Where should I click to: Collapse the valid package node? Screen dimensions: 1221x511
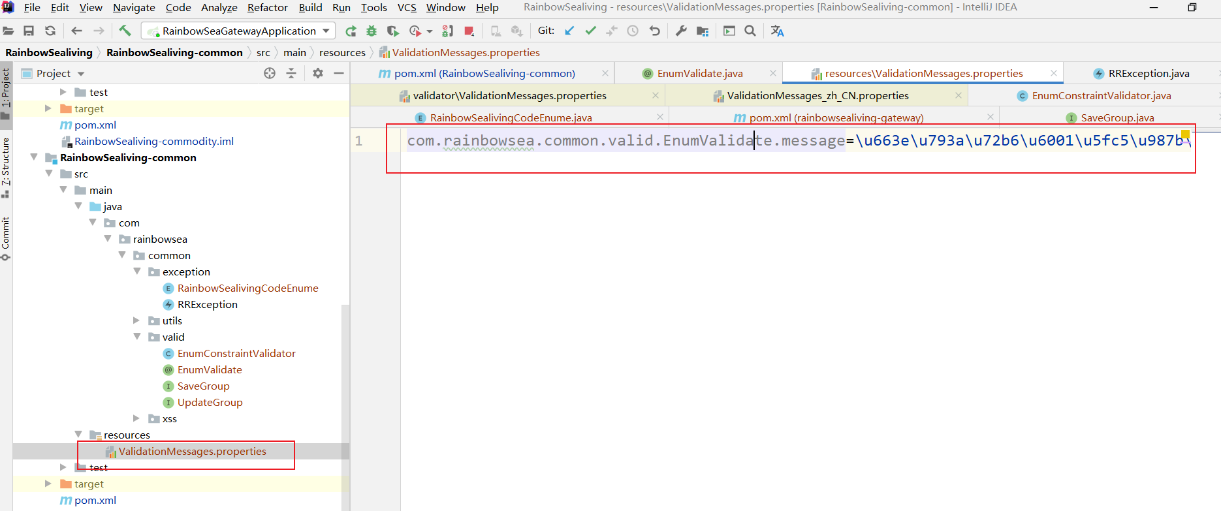coord(137,337)
